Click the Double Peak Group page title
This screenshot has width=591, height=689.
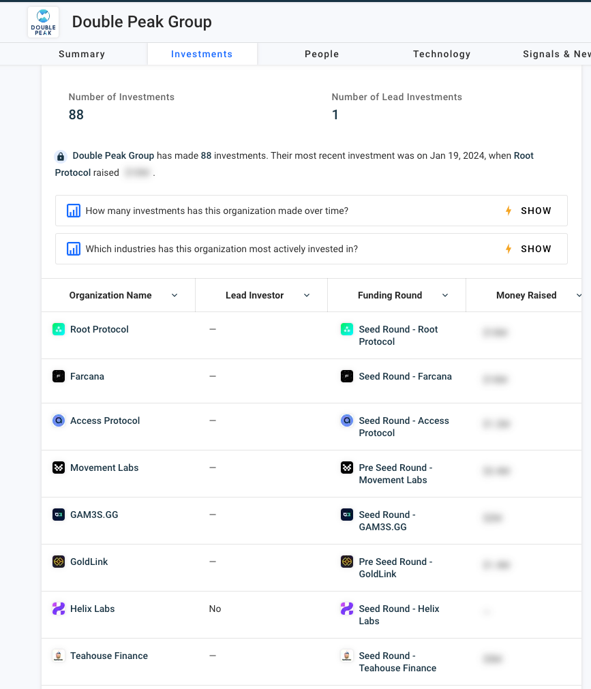point(142,22)
